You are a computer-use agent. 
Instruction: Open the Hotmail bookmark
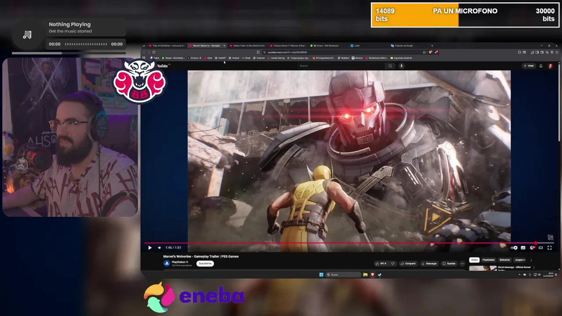(234, 58)
